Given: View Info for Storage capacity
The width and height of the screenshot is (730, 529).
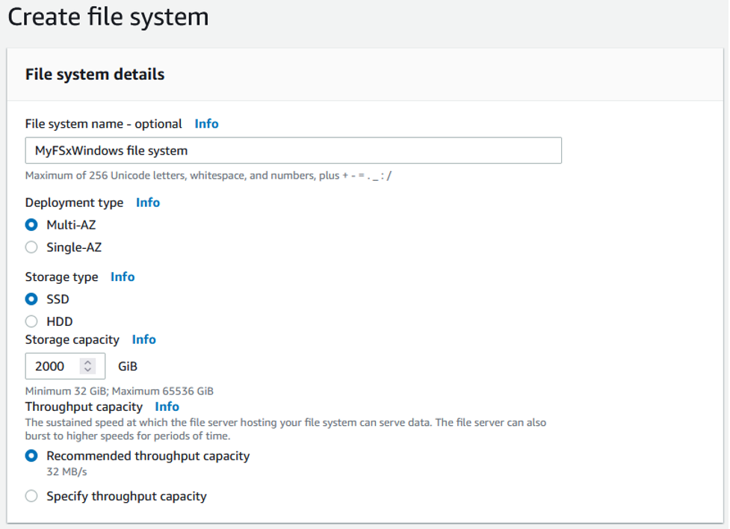Looking at the screenshot, I should click(144, 339).
